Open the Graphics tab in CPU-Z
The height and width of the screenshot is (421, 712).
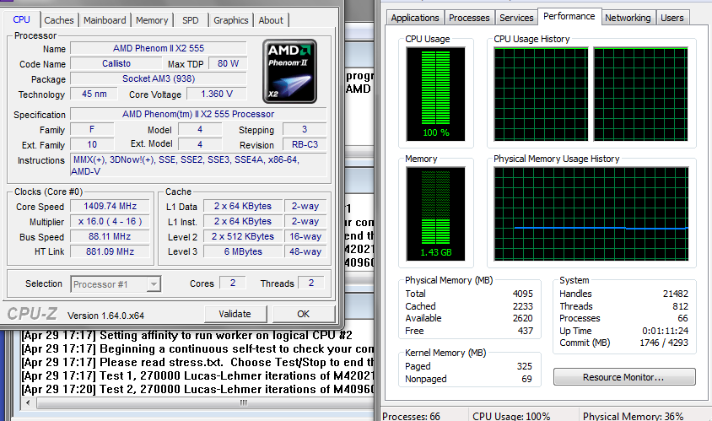click(230, 20)
